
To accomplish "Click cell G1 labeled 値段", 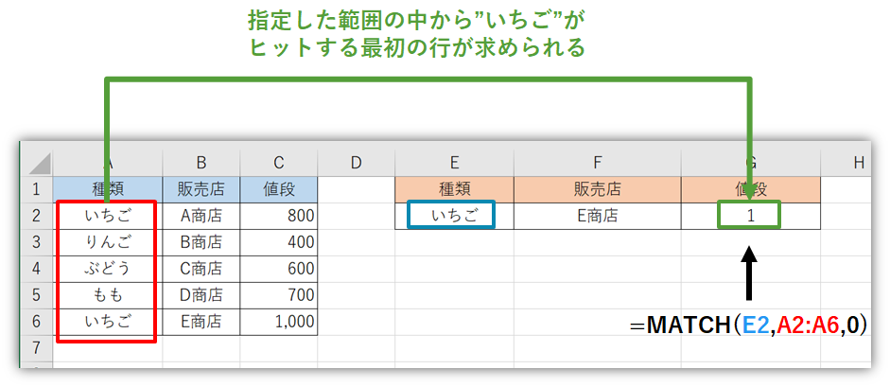I will pyautogui.click(x=751, y=189).
